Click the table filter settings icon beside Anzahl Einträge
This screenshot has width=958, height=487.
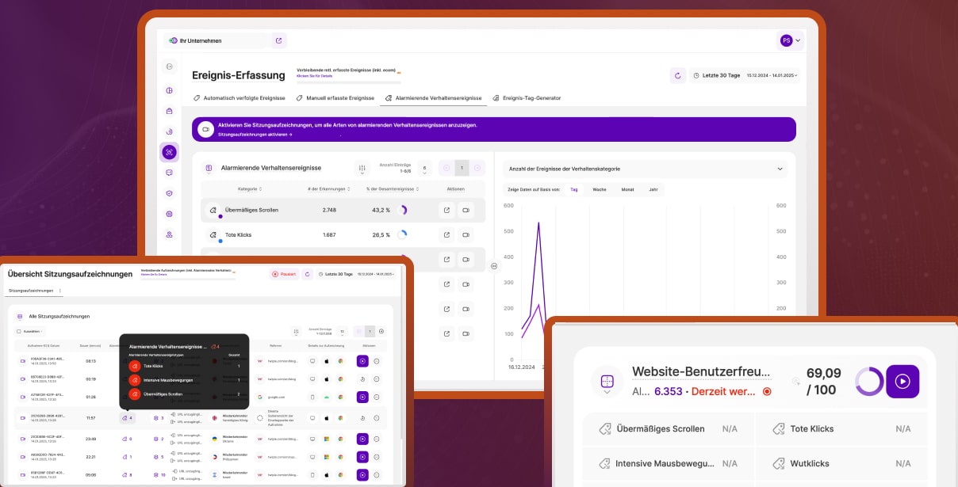coord(362,168)
